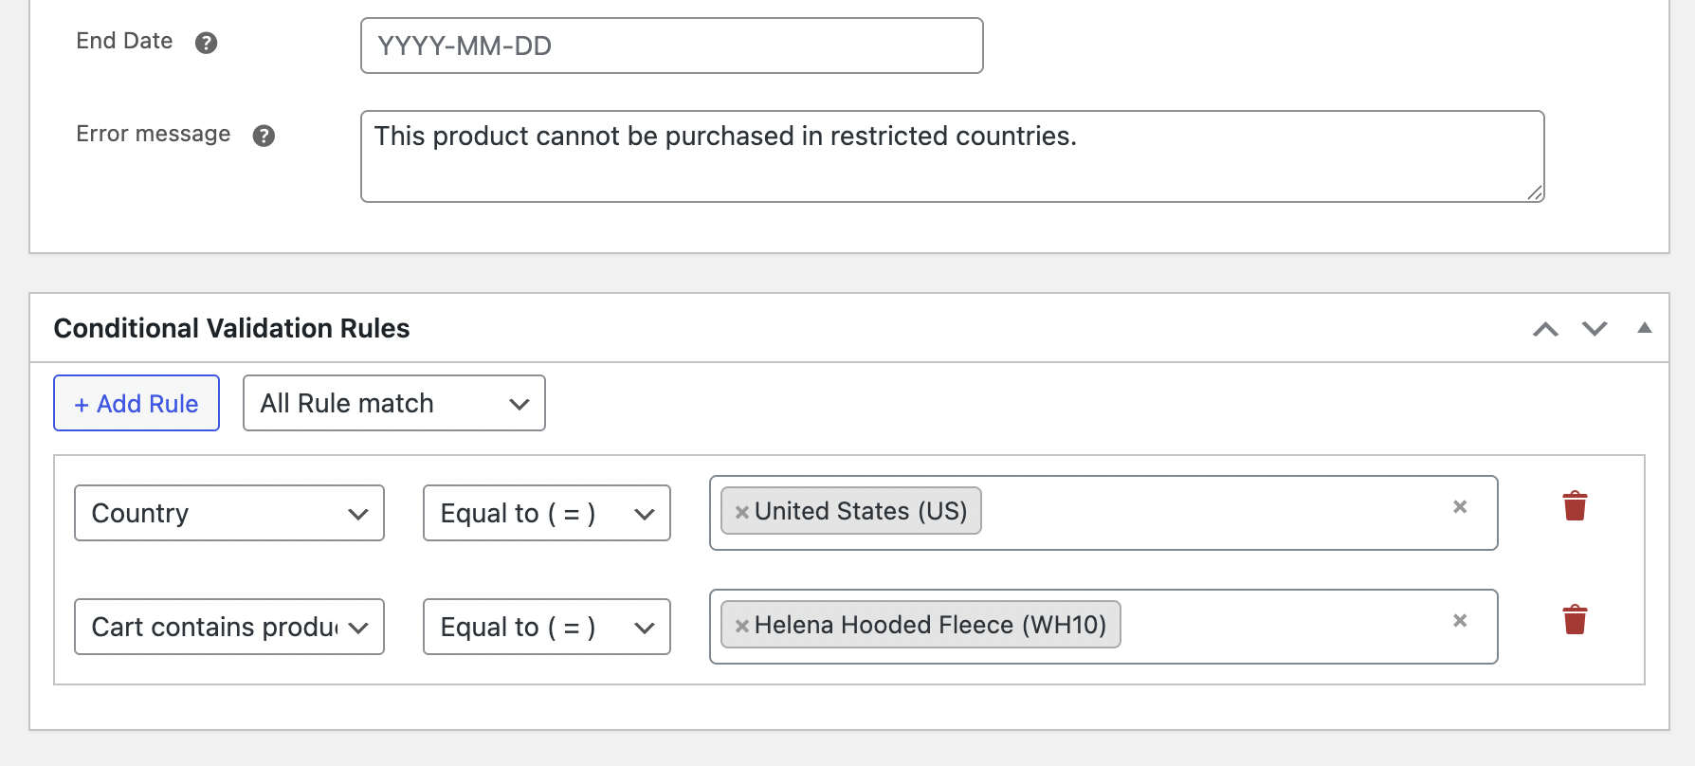The image size is (1695, 766).
Task: Move the Conditional Validation Rules panel down
Action: coord(1595,329)
